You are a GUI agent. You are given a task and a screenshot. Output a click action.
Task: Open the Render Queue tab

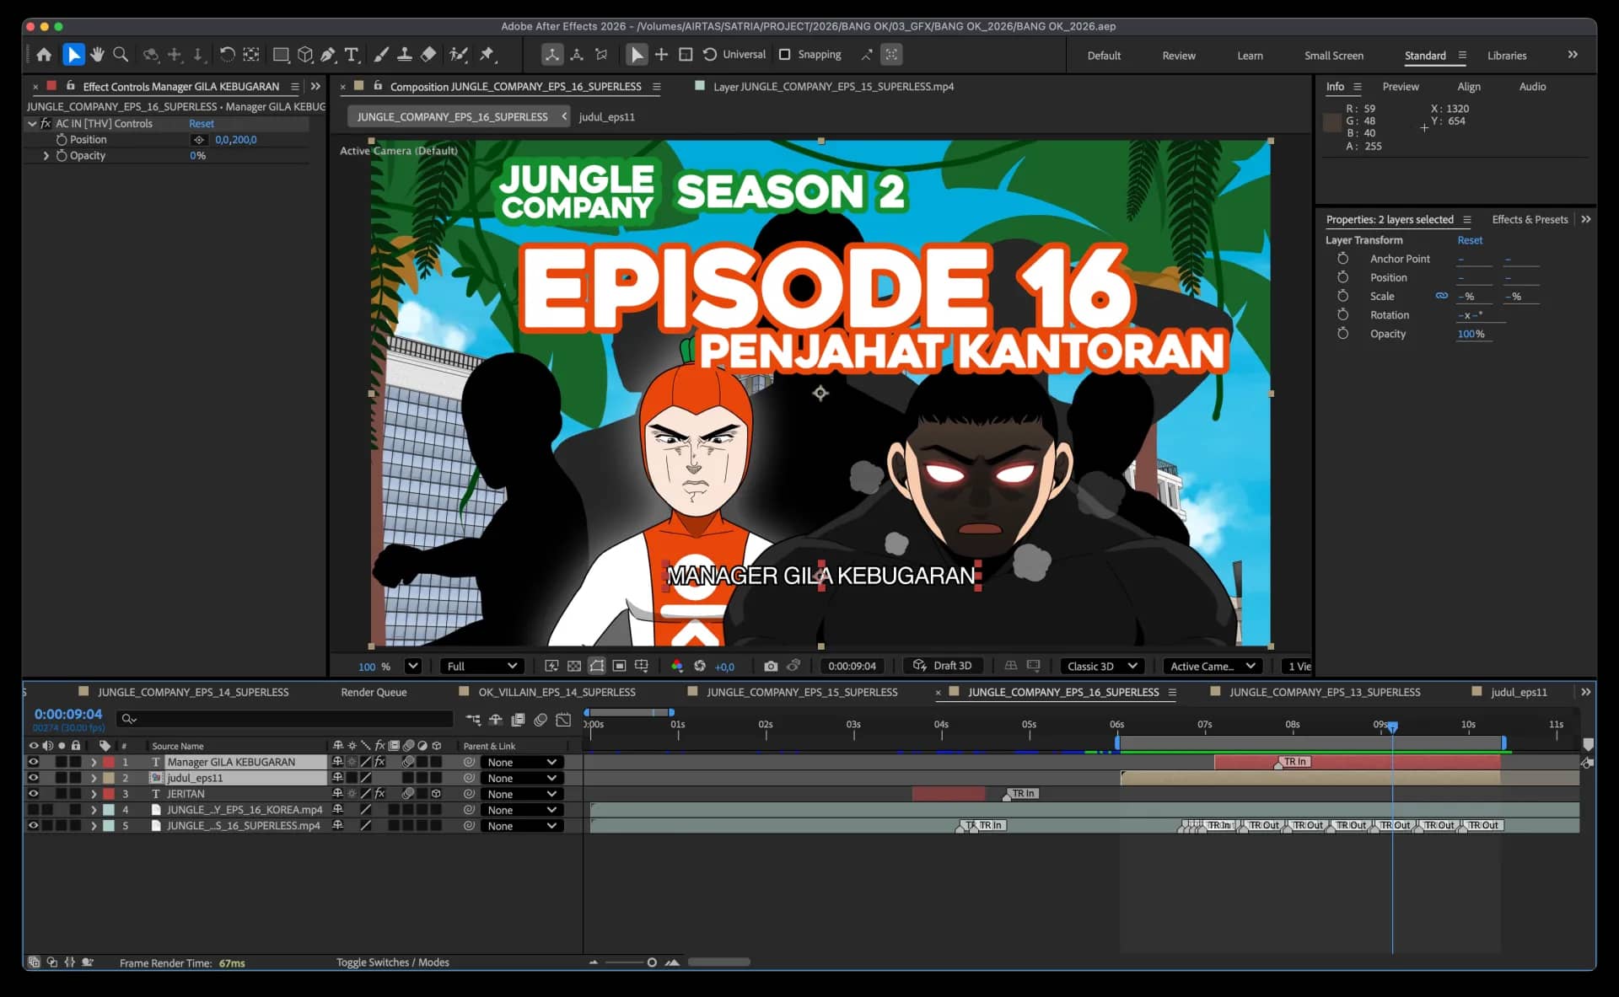pos(374,692)
